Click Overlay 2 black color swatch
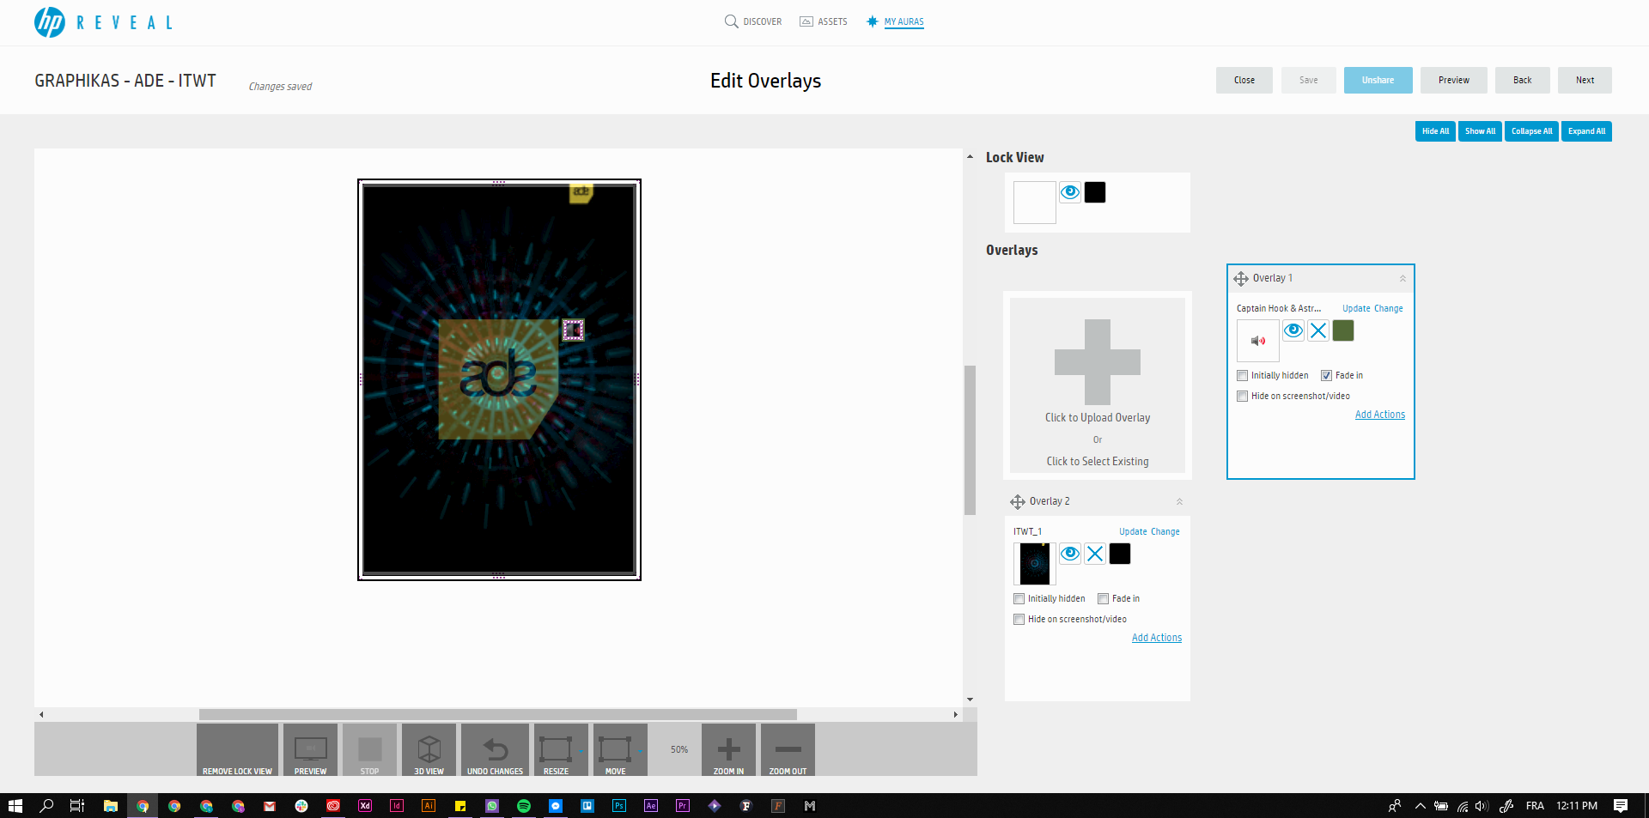This screenshot has height=818, width=1649. pyautogui.click(x=1120, y=554)
